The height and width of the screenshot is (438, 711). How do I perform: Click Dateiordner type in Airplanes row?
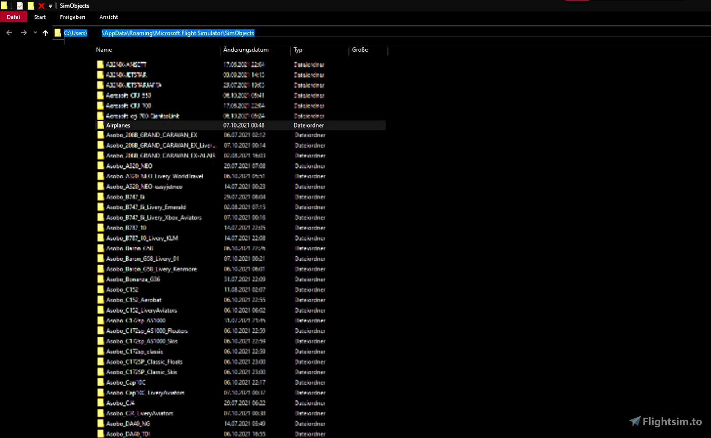[309, 125]
